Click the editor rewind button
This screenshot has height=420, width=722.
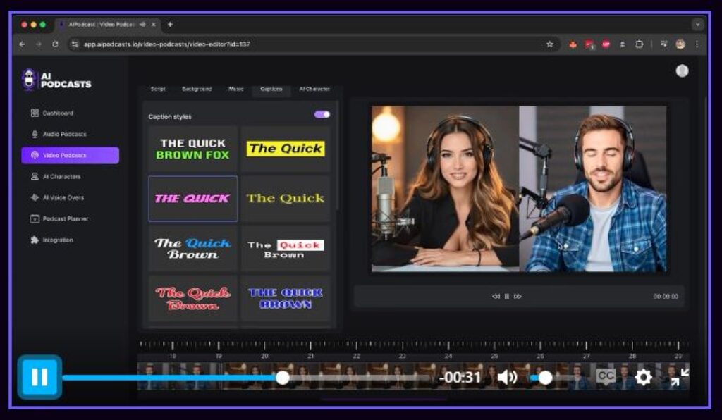click(x=496, y=296)
